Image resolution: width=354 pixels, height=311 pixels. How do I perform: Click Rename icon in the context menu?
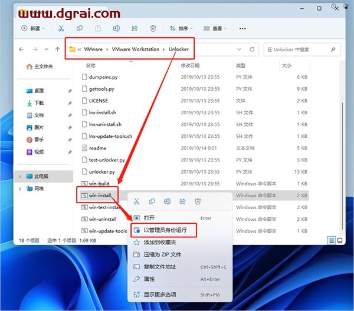click(x=167, y=201)
